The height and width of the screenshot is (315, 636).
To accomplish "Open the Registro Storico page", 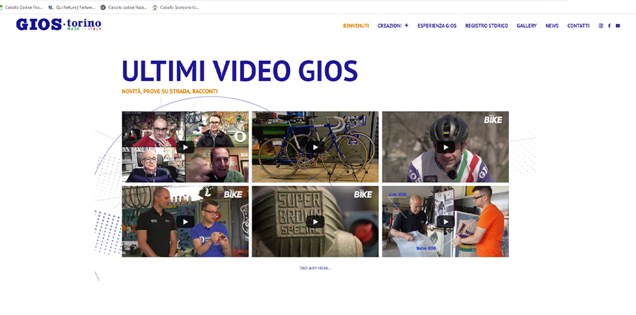I will pyautogui.click(x=486, y=26).
